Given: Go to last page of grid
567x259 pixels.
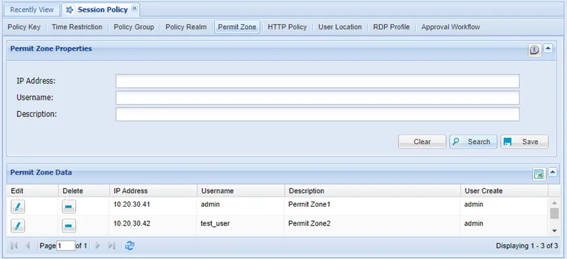Looking at the screenshot, I should coord(111,246).
